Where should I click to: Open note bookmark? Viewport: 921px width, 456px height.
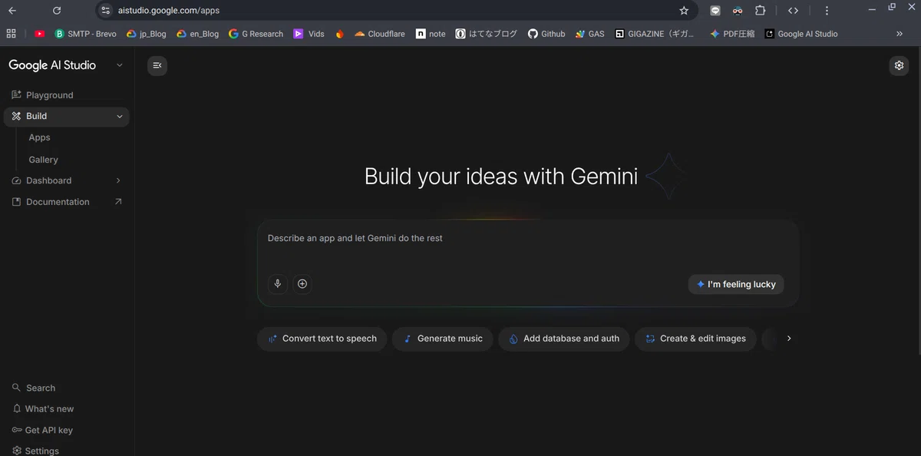[x=431, y=34]
